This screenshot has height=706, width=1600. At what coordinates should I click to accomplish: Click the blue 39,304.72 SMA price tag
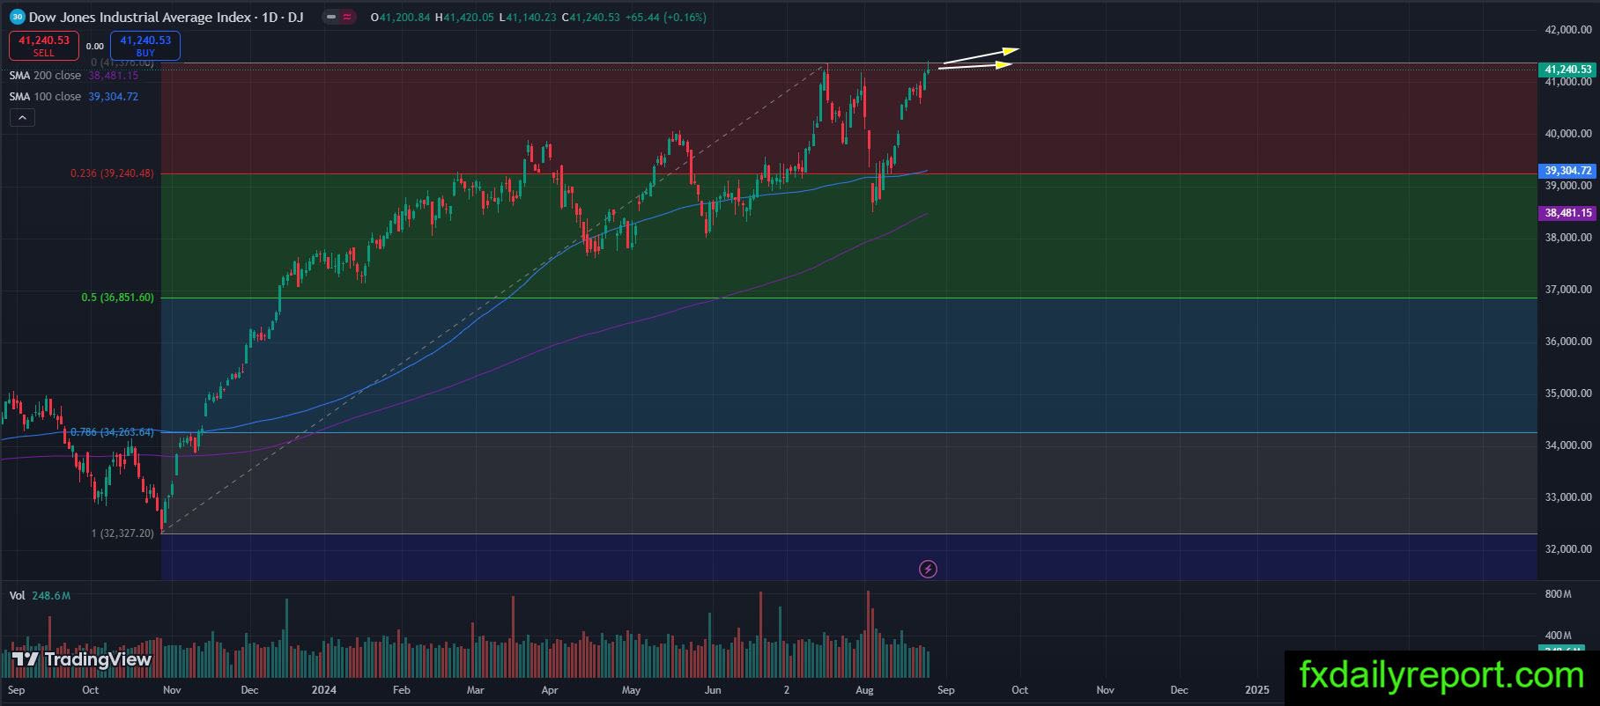pyautogui.click(x=1568, y=171)
